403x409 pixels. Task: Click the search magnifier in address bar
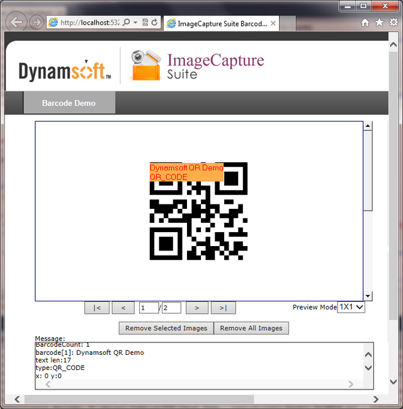point(127,23)
